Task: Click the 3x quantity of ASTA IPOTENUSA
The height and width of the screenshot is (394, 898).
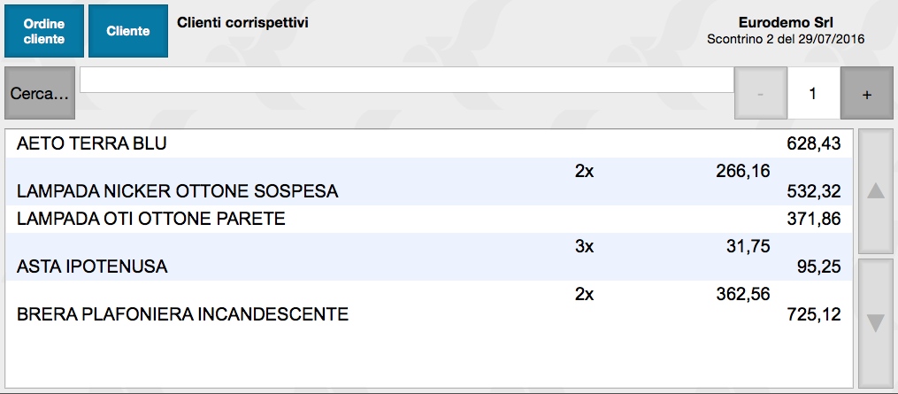Action: 584,247
